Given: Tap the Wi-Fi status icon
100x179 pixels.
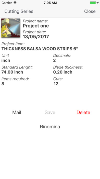Looking at the screenshot, I should coord(15,3).
